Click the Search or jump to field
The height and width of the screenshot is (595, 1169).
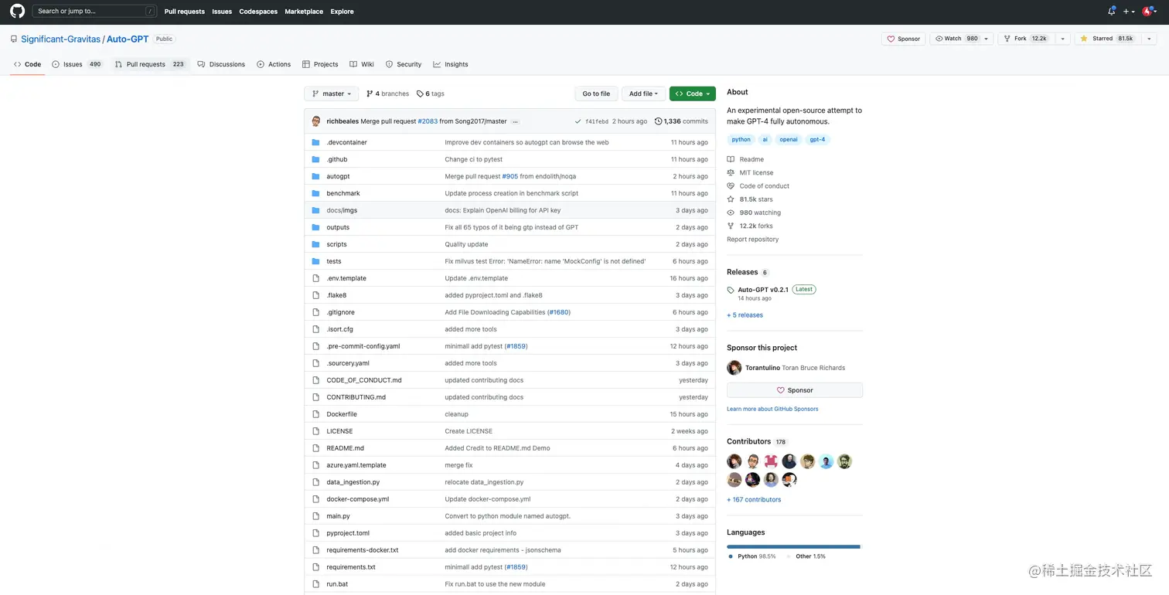[x=94, y=12]
